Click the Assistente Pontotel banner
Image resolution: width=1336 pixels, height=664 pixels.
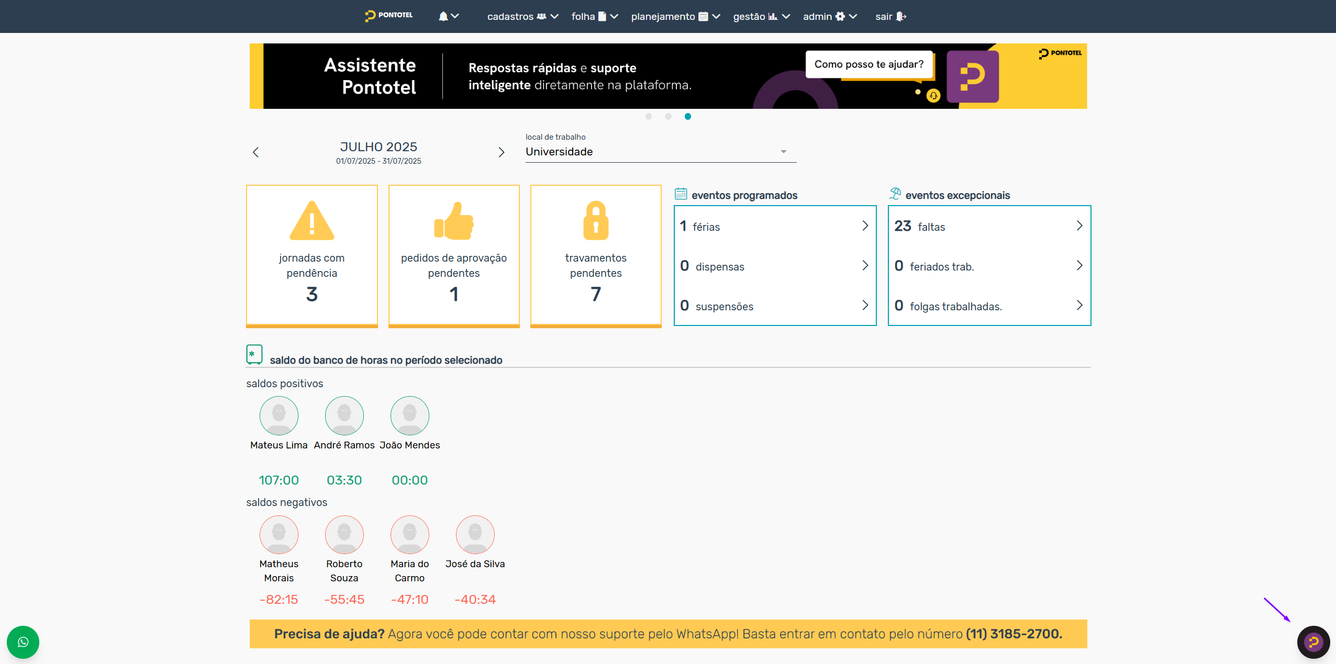(x=668, y=76)
